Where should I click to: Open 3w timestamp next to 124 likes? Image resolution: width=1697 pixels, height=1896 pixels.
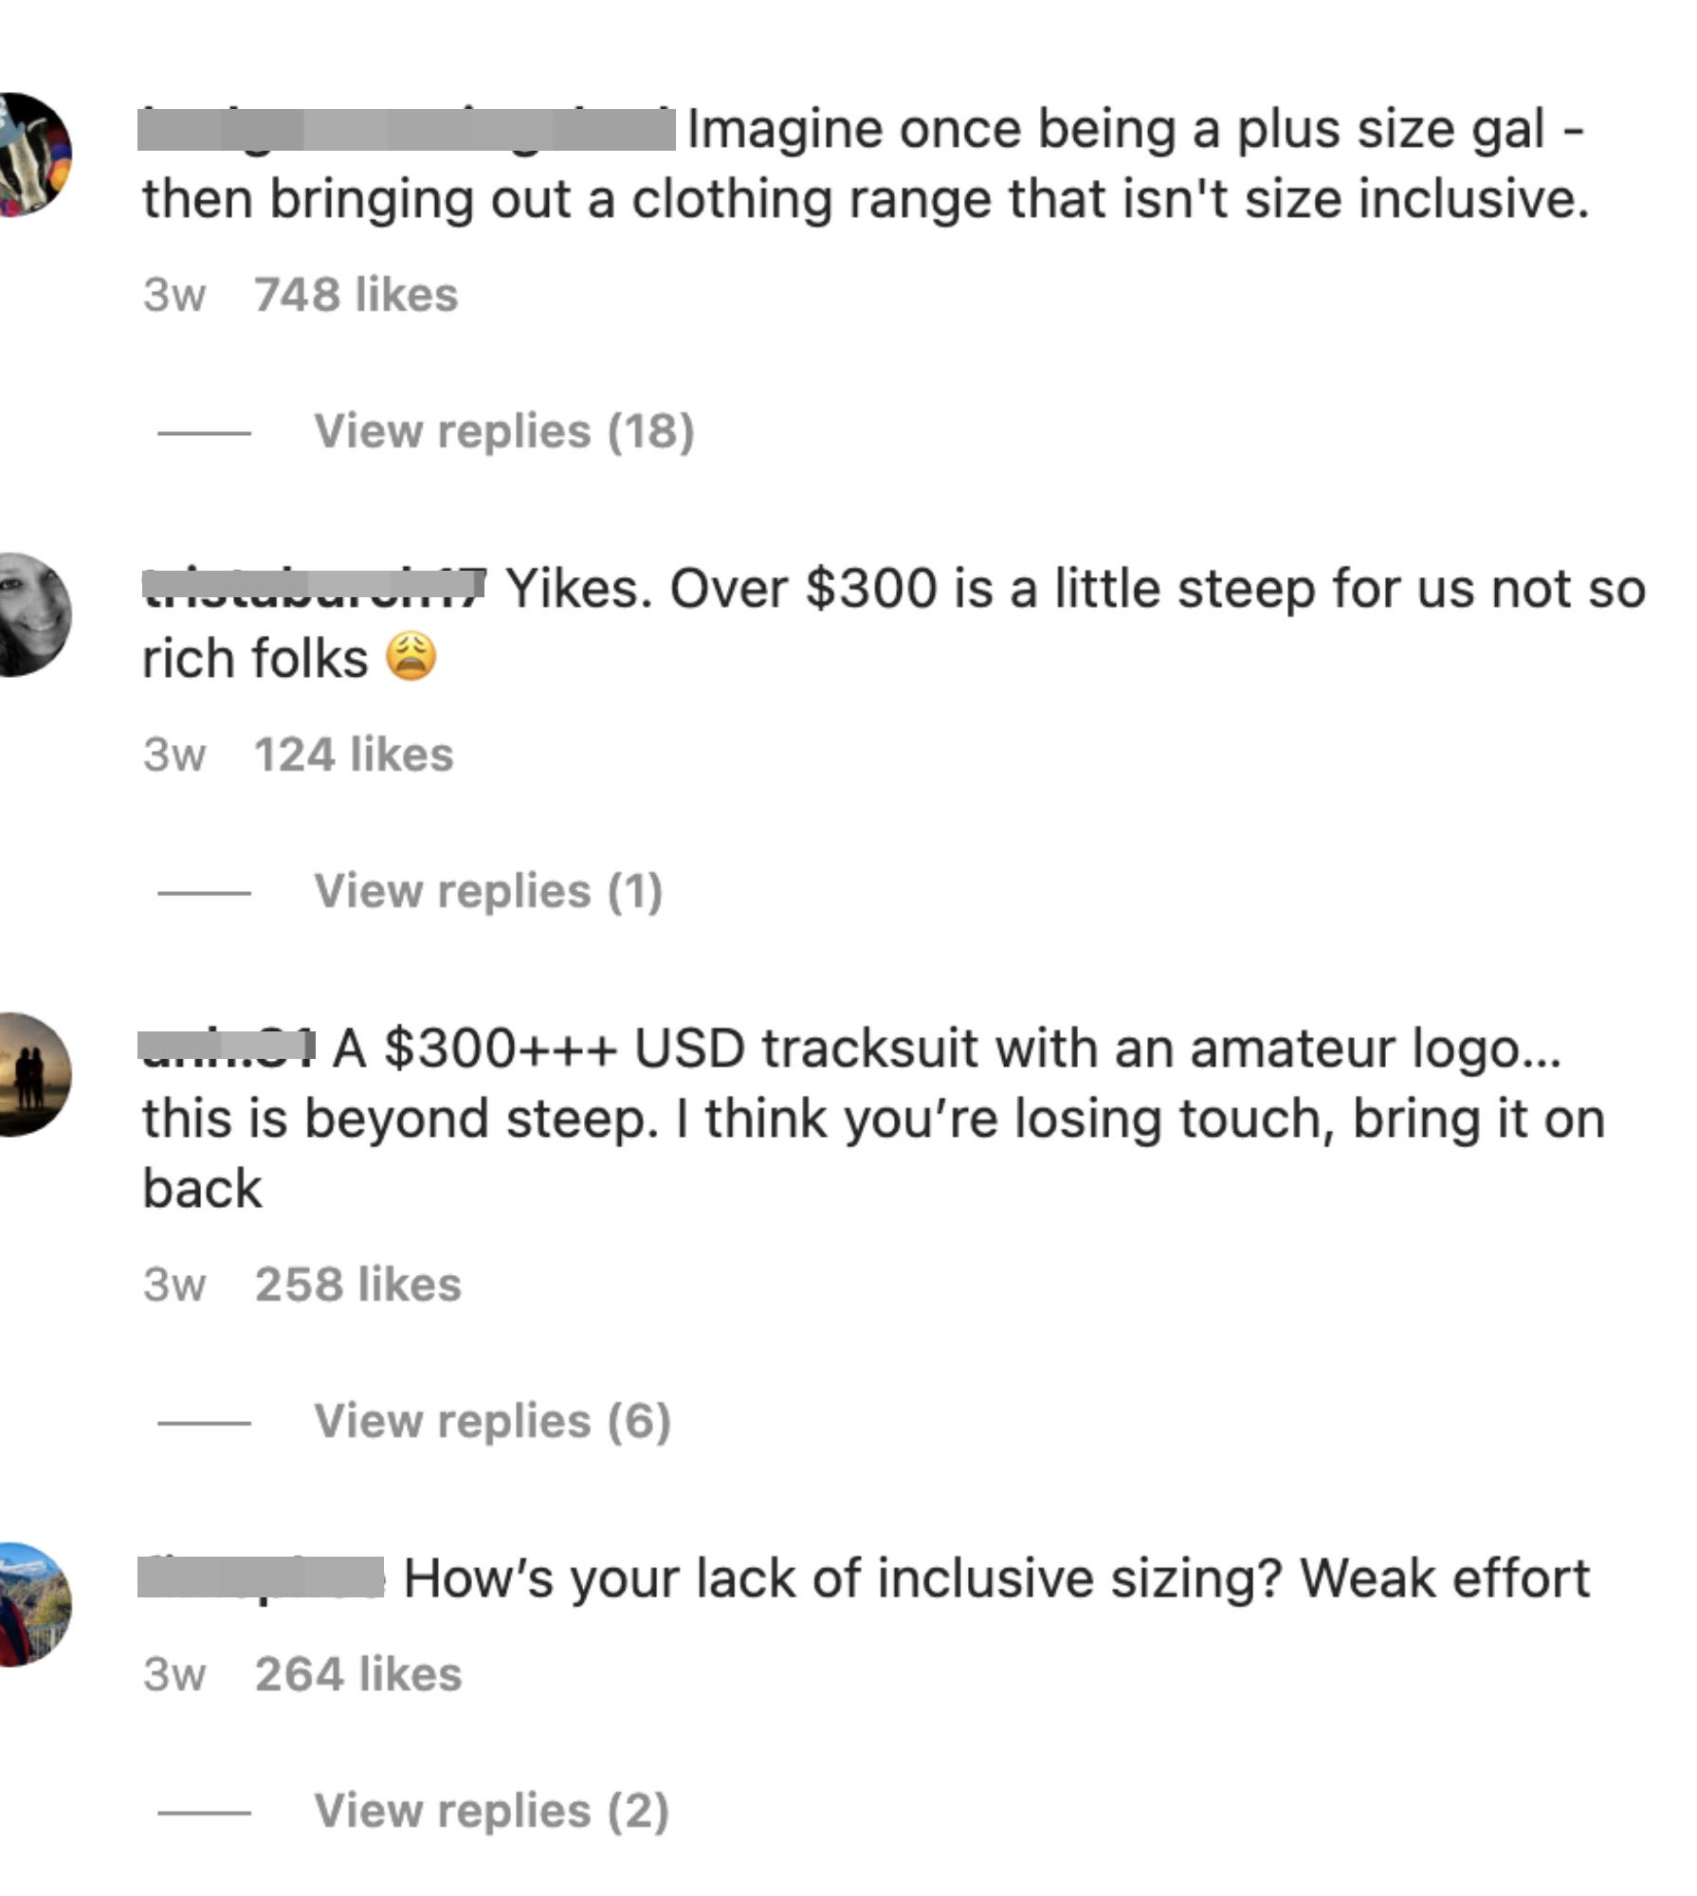[x=173, y=756]
